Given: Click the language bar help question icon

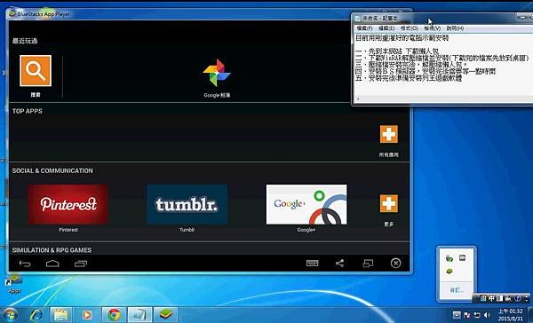Looking at the screenshot, I should (517, 298).
